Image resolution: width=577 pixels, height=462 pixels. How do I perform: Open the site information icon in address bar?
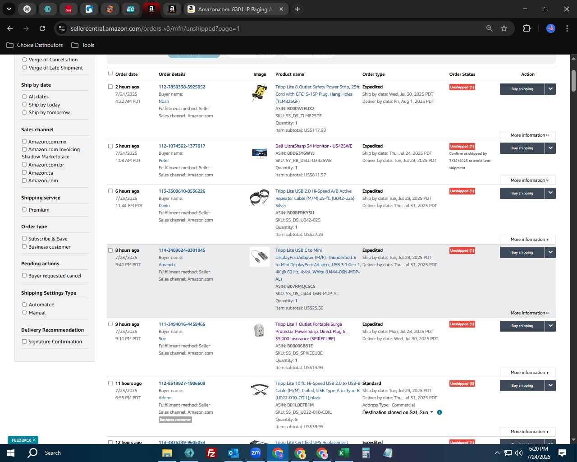pyautogui.click(x=62, y=28)
